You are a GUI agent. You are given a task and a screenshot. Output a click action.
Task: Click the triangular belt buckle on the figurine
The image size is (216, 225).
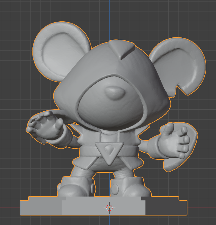click(109, 153)
